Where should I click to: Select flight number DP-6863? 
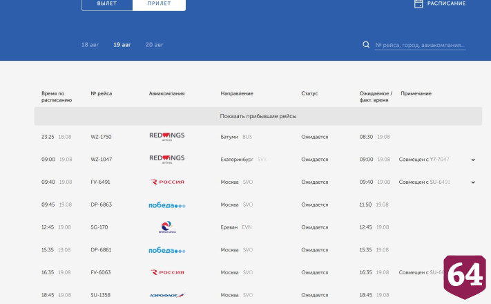pyautogui.click(x=101, y=205)
